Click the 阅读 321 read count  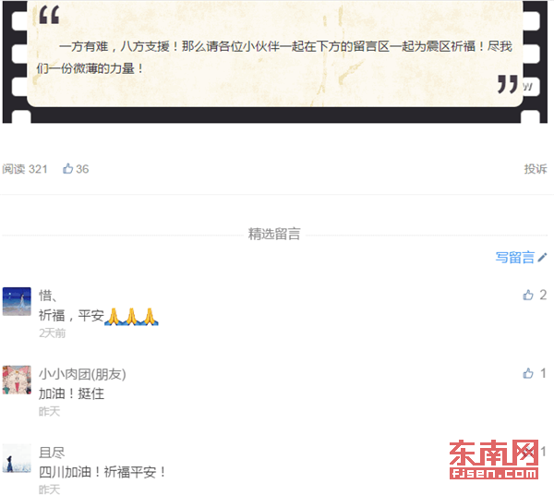(x=25, y=169)
